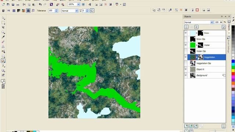Open the 100% zoom level dropdown
Screen dimensions: 235x132
[78, 4]
